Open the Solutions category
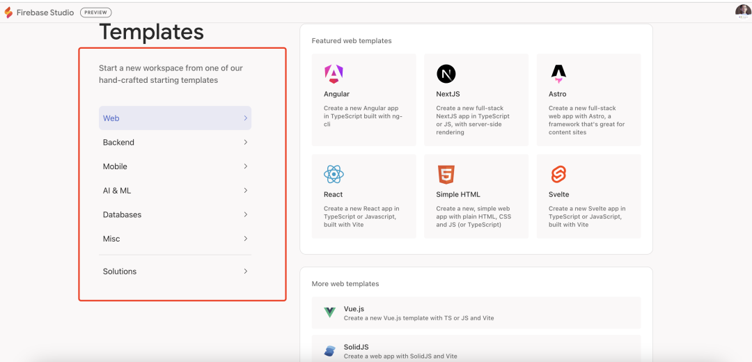Image resolution: width=752 pixels, height=362 pixels. 175,271
